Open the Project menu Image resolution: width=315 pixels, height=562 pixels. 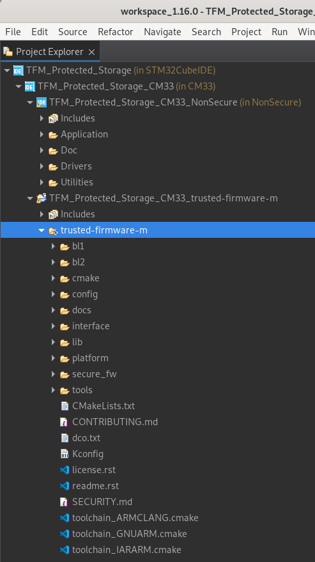(x=246, y=32)
